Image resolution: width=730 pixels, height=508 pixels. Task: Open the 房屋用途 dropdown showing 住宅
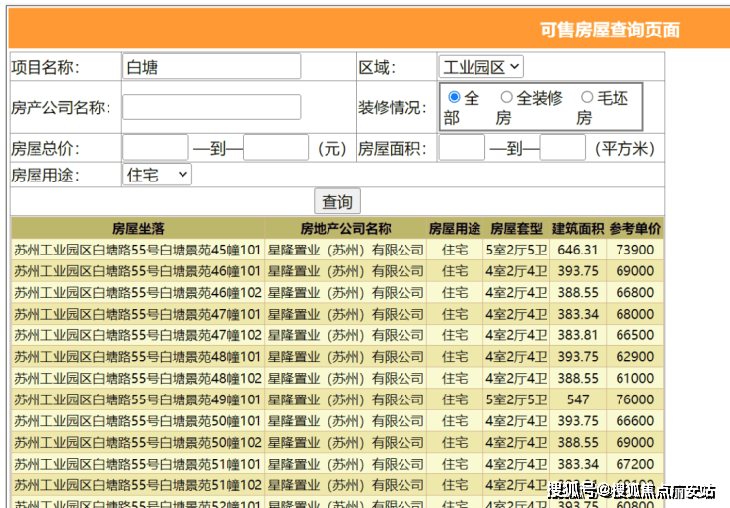[x=157, y=175]
